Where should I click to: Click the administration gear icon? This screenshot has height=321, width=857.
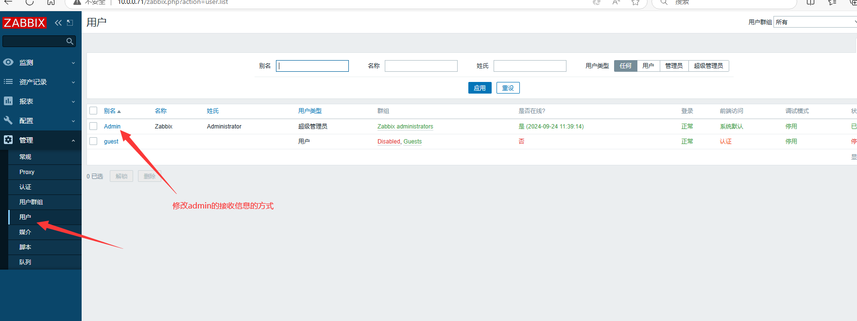click(8, 140)
